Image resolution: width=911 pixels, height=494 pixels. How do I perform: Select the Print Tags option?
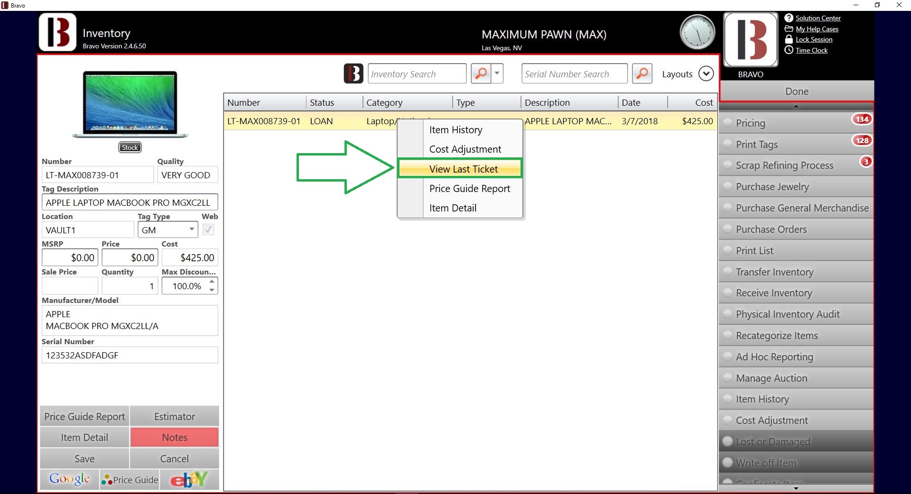click(796, 144)
